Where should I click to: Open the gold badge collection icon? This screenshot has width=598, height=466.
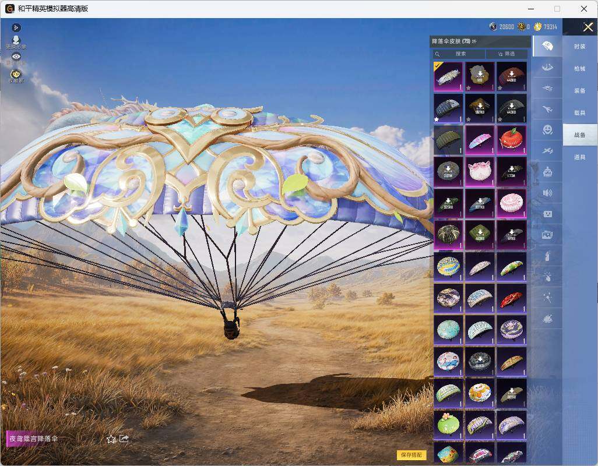point(16,76)
